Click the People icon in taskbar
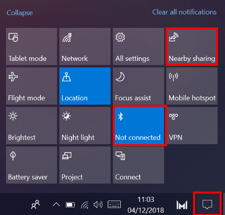The image size is (225, 215). pyautogui.click(x=35, y=205)
